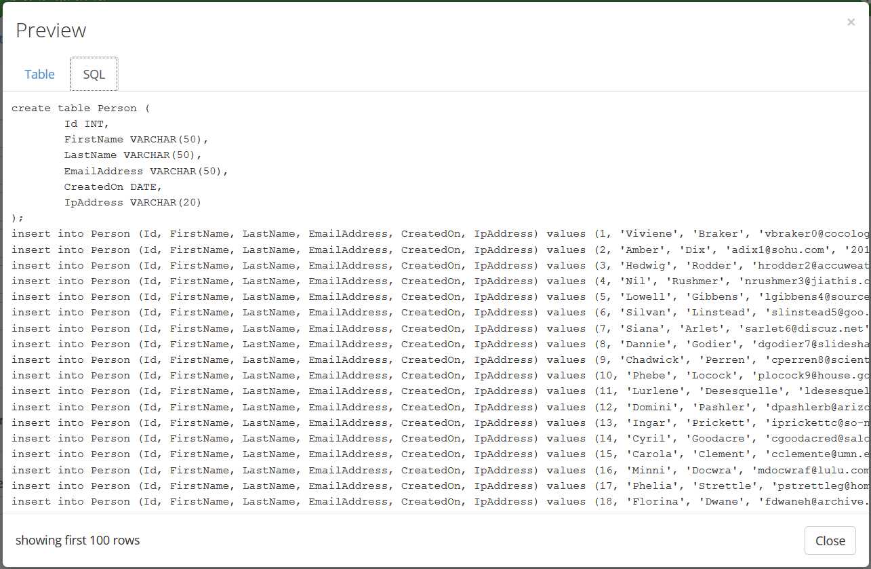Click the insert row for 'Lurlene' 'Desesquelle'
The width and height of the screenshot is (871, 569).
441,391
